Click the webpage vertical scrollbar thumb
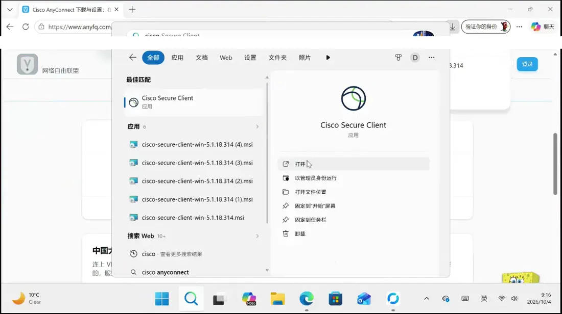Image resolution: width=562 pixels, height=314 pixels. [x=555, y=164]
